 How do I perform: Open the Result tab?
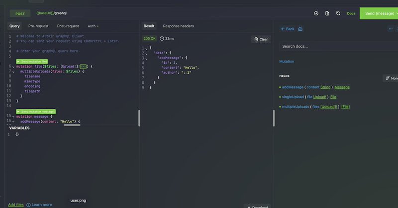click(x=149, y=26)
